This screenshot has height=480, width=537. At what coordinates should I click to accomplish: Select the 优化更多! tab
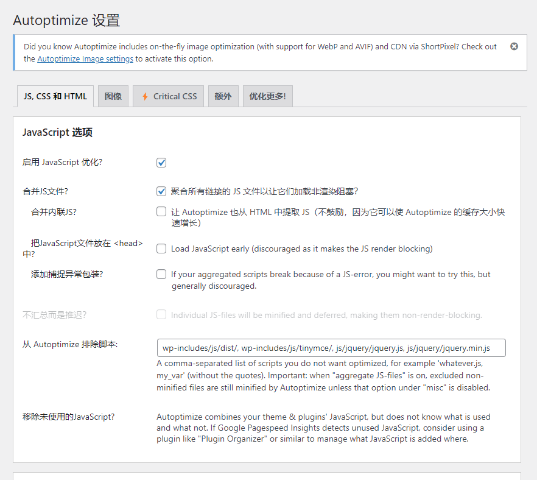tap(267, 96)
